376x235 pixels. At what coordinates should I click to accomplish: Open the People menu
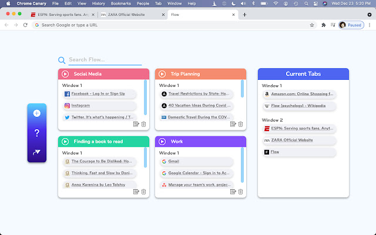point(143,4)
